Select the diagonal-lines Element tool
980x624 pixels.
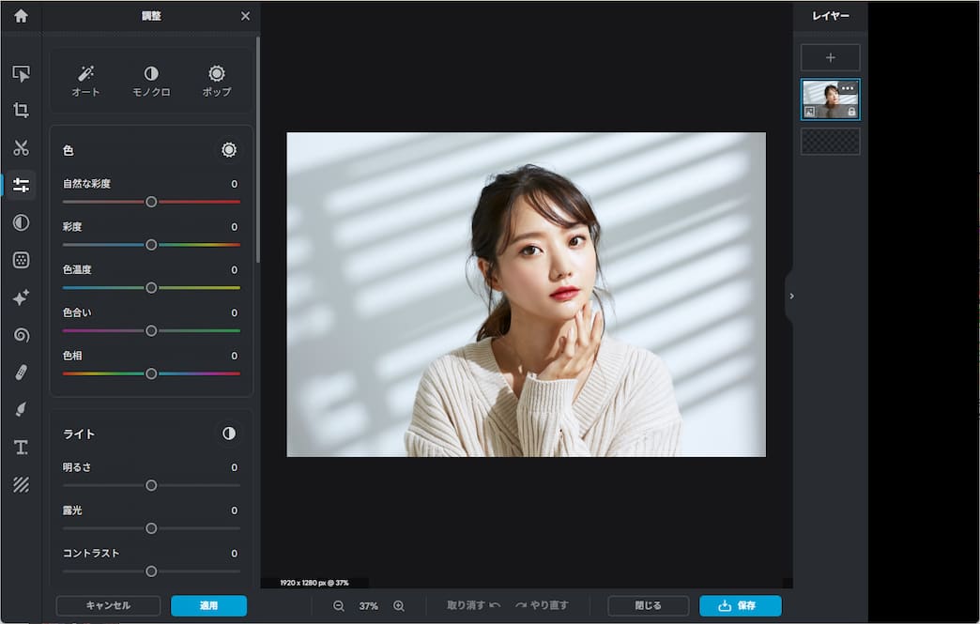point(22,485)
